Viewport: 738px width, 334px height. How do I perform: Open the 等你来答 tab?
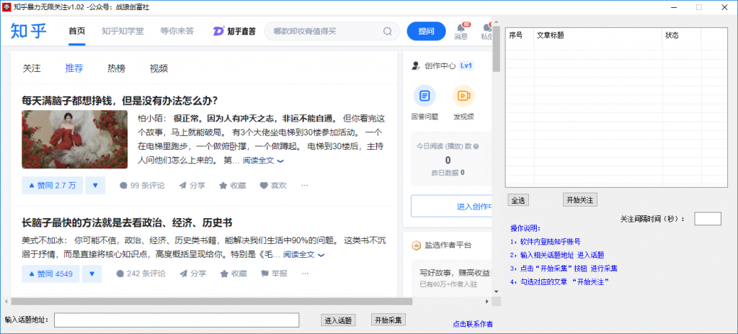177,32
